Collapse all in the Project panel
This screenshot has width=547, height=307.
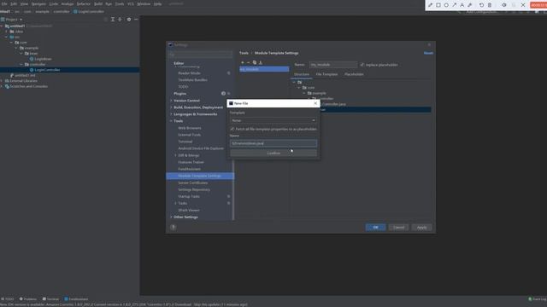click(x=120, y=20)
